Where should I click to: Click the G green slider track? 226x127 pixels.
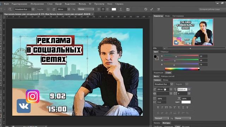click(x=181, y=60)
